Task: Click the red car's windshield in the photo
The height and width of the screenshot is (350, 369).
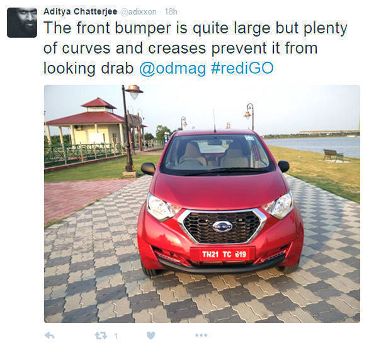Action: (x=217, y=153)
